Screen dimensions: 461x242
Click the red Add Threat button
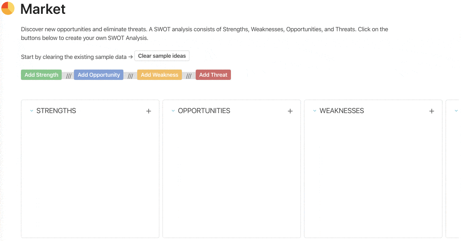pos(213,75)
